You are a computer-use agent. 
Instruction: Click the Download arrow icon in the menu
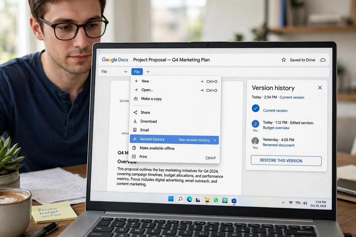135,121
